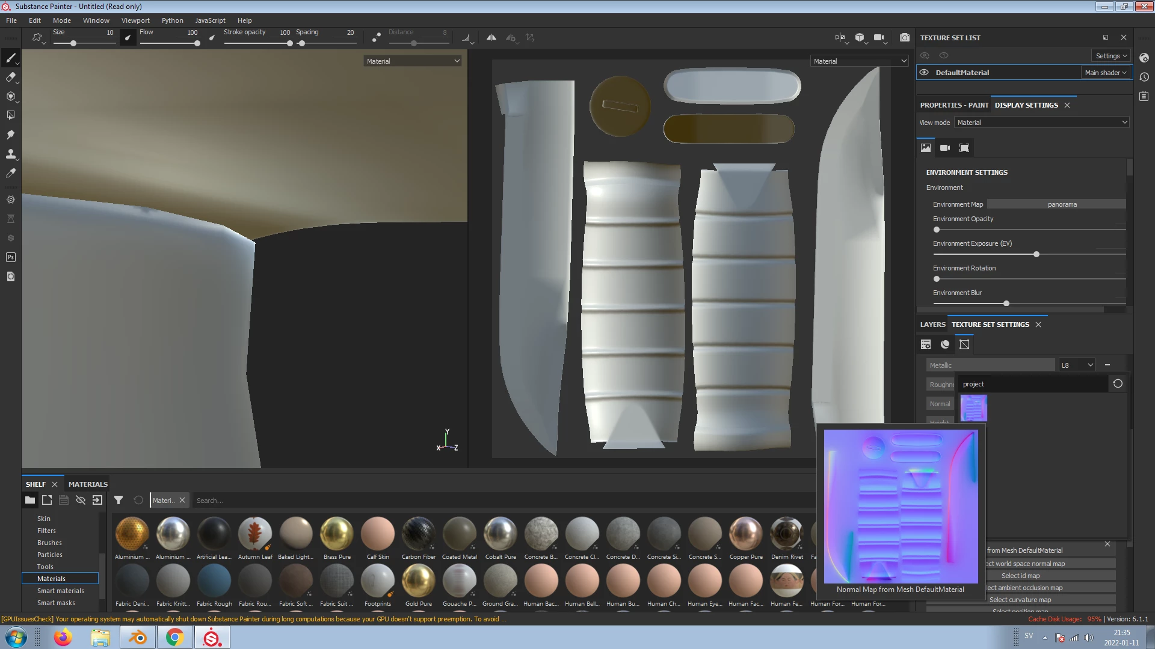Toggle the lazy mouse option in toolbar
1155x649 pixels.
point(376,37)
